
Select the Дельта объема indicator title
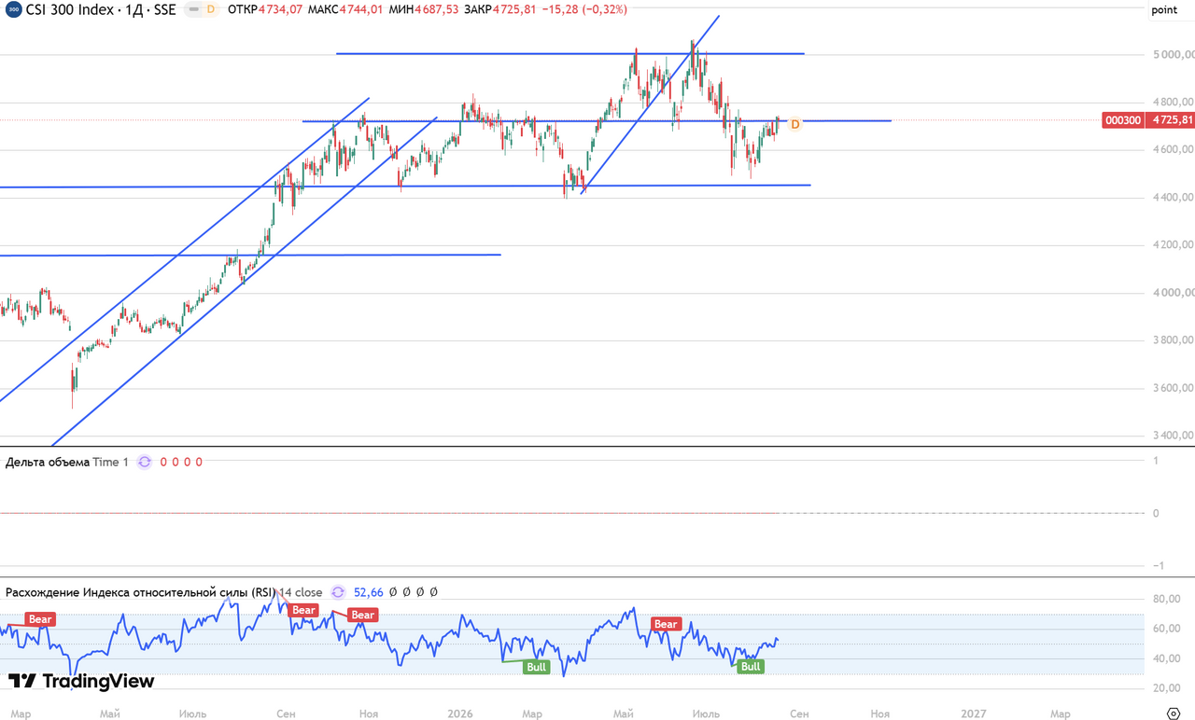click(x=48, y=462)
